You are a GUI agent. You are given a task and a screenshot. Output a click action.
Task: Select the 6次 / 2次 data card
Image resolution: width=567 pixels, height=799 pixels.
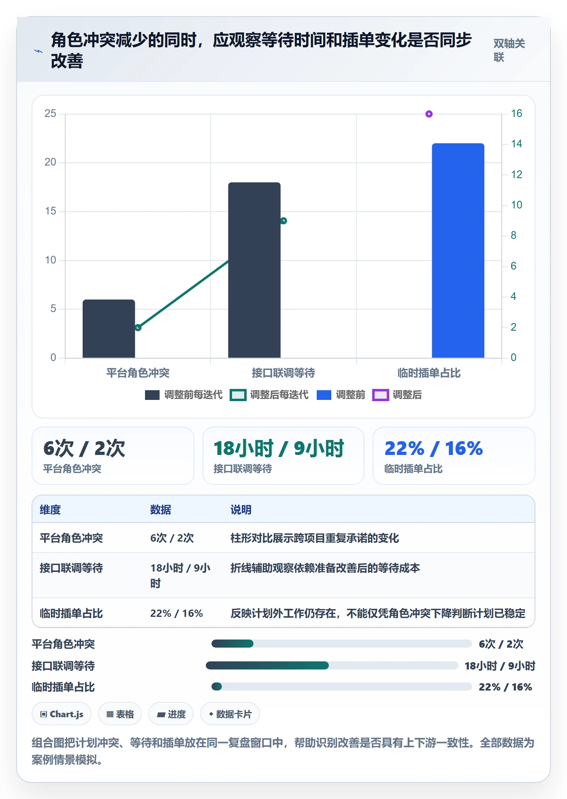click(113, 456)
